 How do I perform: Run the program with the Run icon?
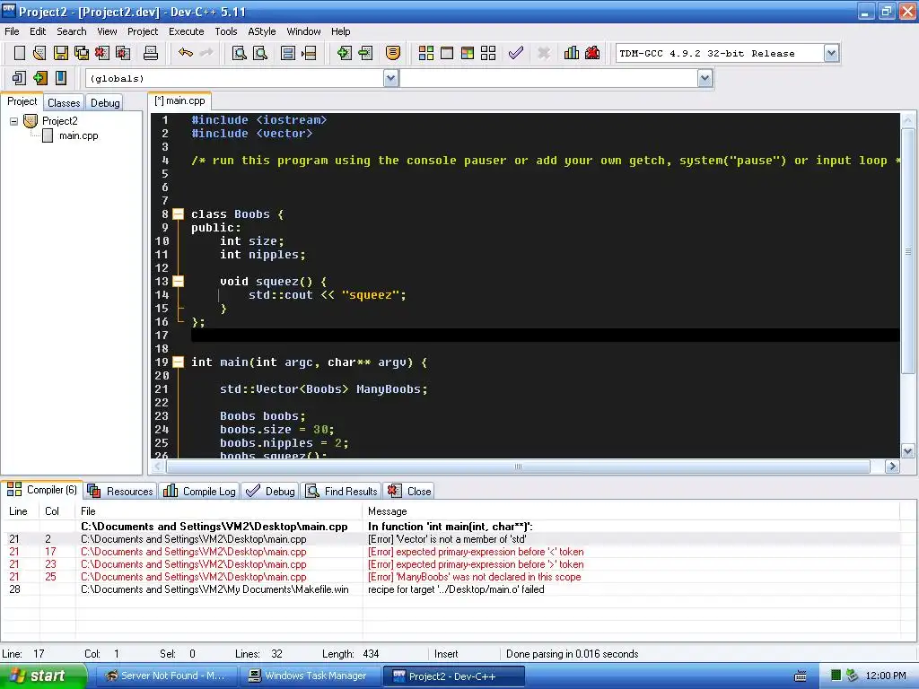coord(447,53)
